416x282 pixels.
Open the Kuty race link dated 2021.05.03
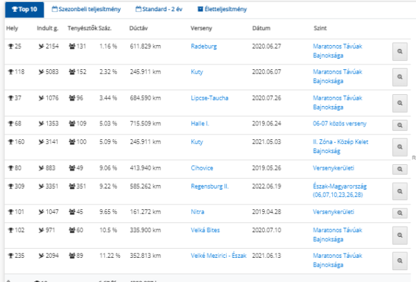pyautogui.click(x=197, y=142)
